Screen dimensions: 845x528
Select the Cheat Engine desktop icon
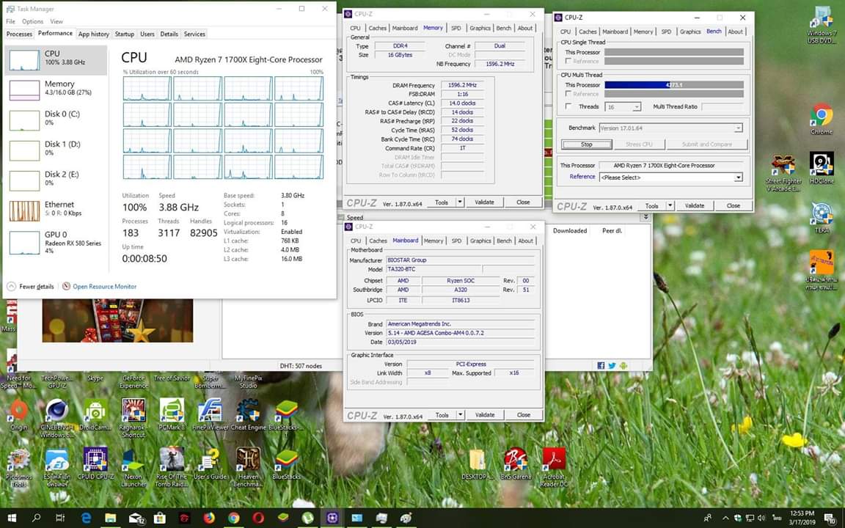pyautogui.click(x=249, y=414)
